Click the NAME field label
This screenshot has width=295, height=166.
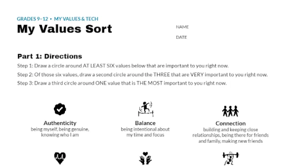point(182,27)
